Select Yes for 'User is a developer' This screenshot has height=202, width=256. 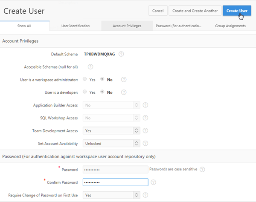click(85, 92)
